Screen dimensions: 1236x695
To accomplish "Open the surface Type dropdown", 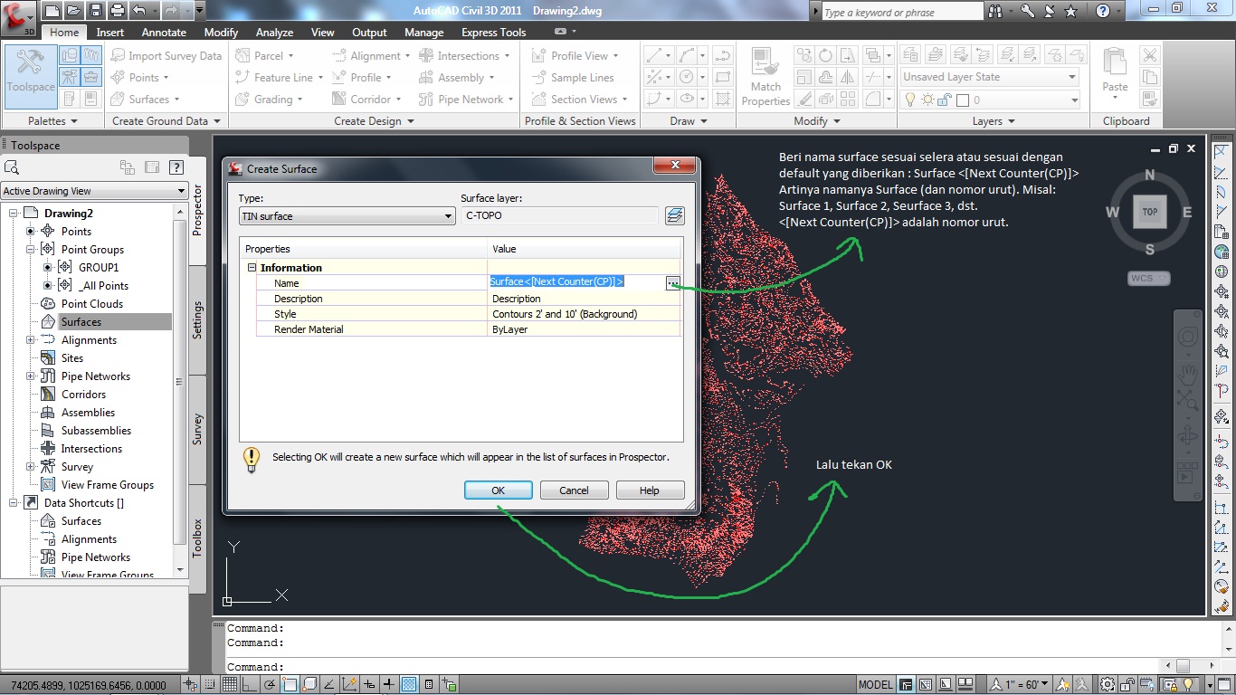I will tap(347, 216).
